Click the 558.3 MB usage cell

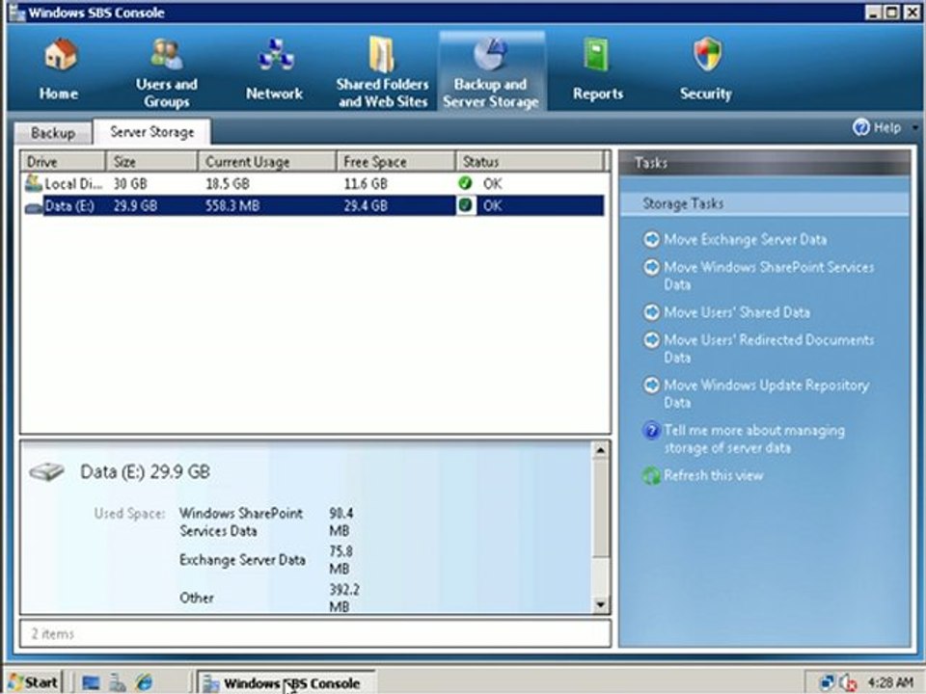(232, 206)
